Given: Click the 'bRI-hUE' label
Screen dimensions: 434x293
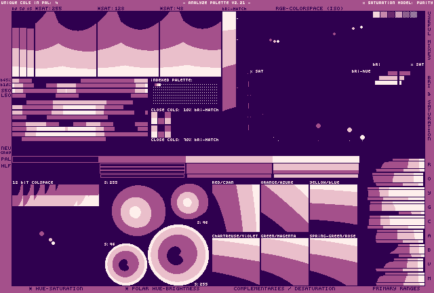Looking at the screenshot, I should pos(361,71).
